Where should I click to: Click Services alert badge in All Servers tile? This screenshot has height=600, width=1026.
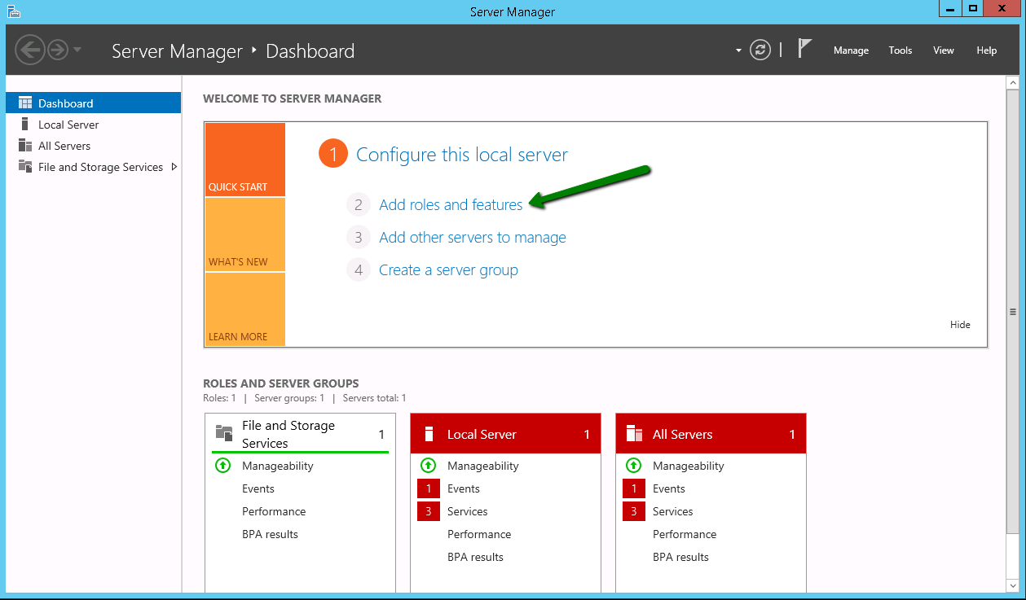click(x=633, y=511)
